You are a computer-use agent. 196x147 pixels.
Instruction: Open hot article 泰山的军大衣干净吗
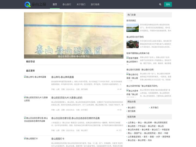click(135, 37)
